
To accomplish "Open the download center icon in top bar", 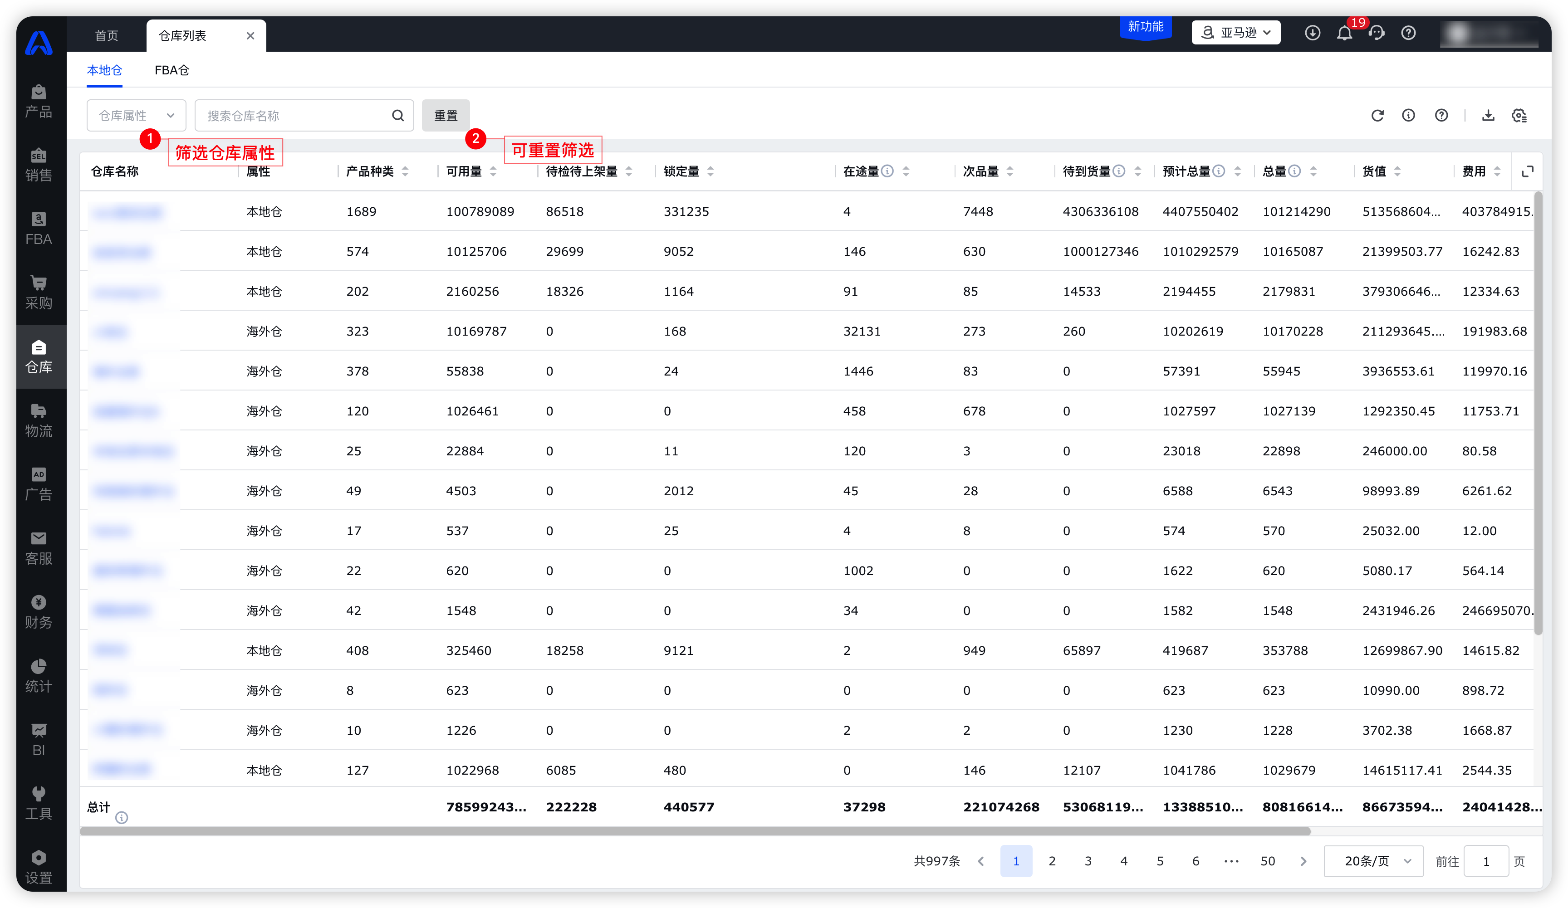I will (1312, 33).
